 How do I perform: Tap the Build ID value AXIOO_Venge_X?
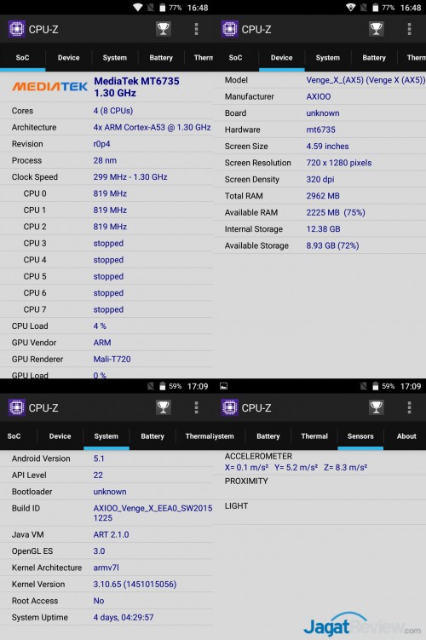click(x=153, y=513)
